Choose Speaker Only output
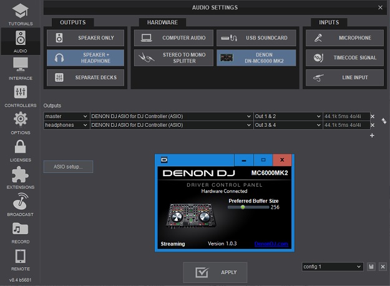 pyautogui.click(x=85, y=38)
